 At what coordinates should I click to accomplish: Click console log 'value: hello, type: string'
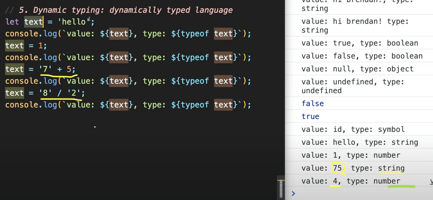point(360,142)
